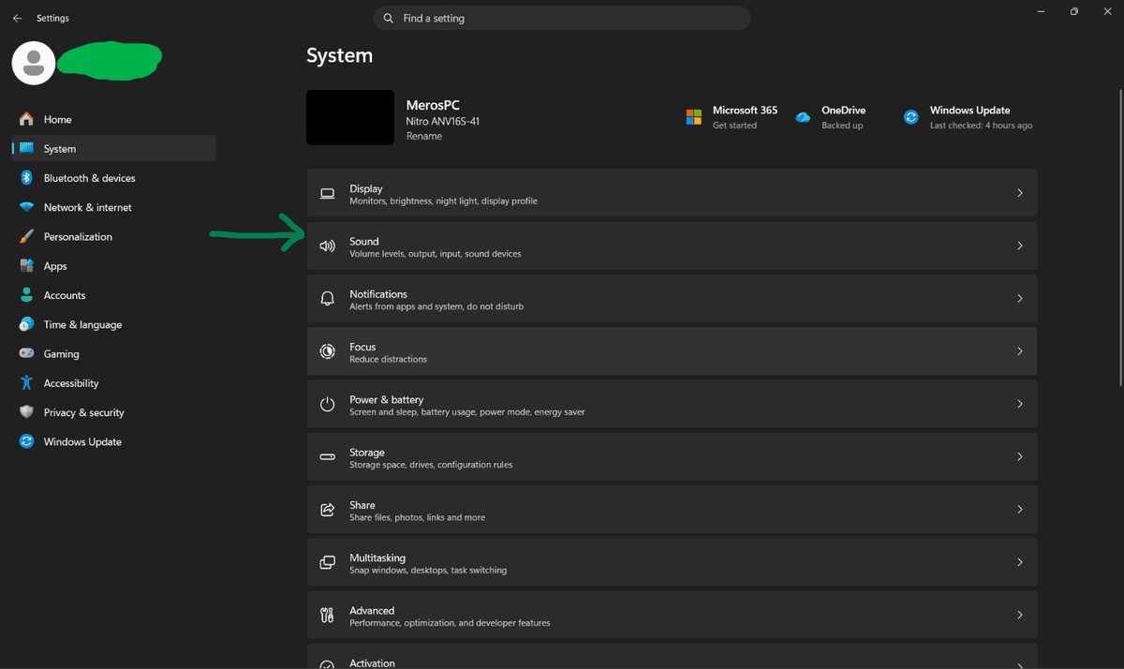Screen dimensions: 1124x669
Task: Open Network & internet section
Action: (x=113, y=207)
